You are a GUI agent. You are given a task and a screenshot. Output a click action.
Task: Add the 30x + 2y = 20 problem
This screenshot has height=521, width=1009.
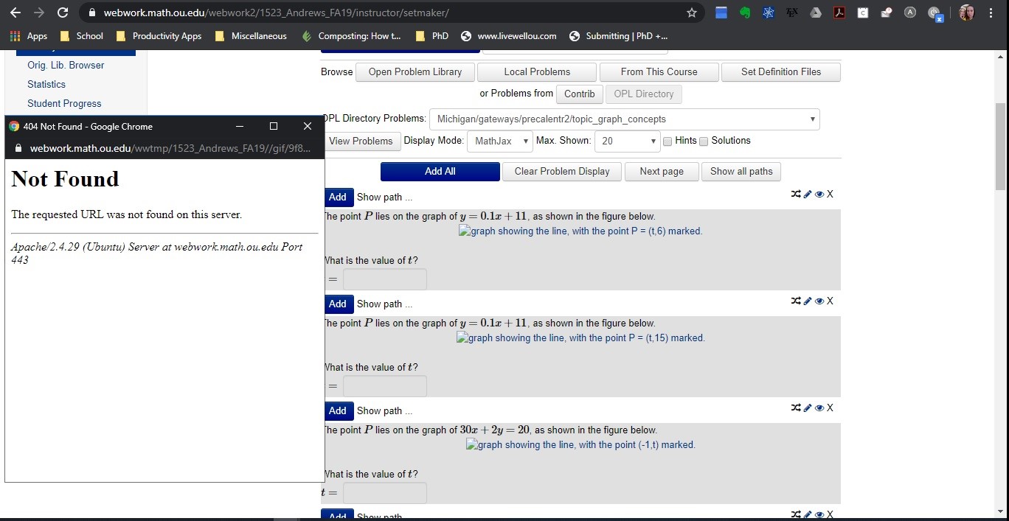(x=338, y=411)
